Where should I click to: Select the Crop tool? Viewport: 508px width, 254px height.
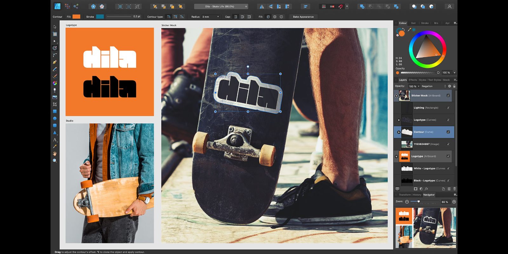coord(55,104)
